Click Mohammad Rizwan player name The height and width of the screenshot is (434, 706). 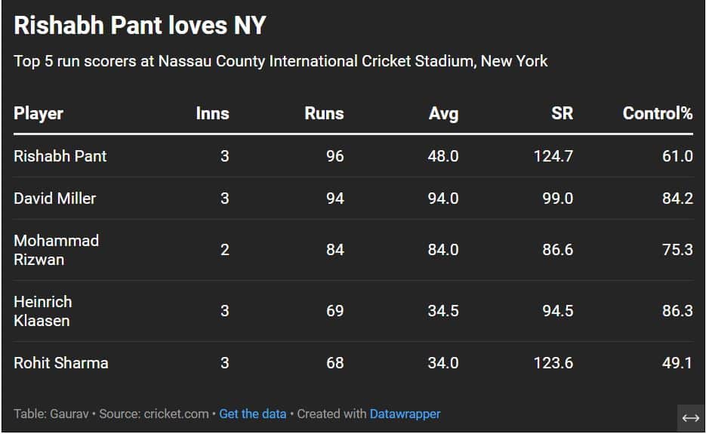coord(56,250)
